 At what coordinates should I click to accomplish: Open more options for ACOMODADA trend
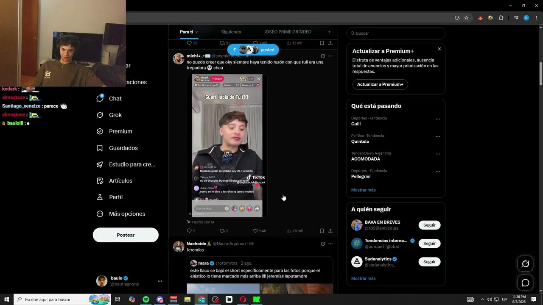(x=438, y=154)
